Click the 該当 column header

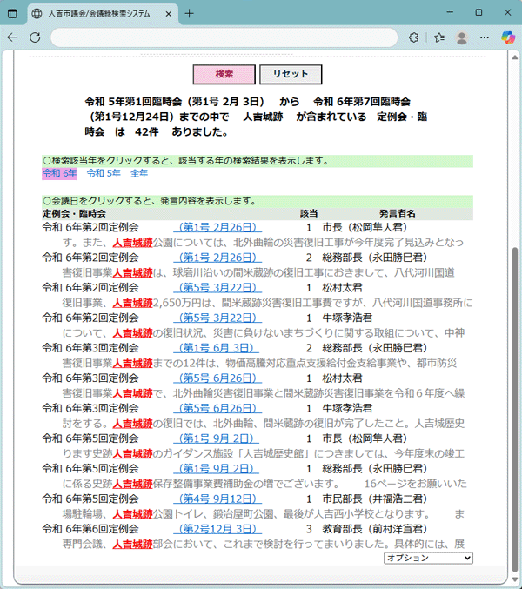coord(309,214)
